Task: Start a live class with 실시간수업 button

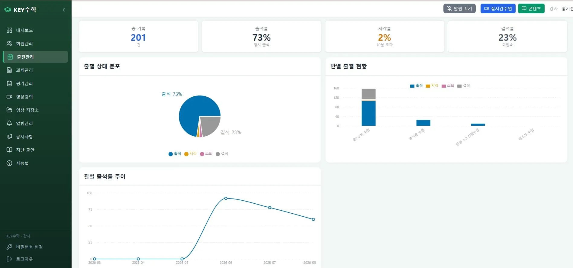Action: (x=498, y=8)
